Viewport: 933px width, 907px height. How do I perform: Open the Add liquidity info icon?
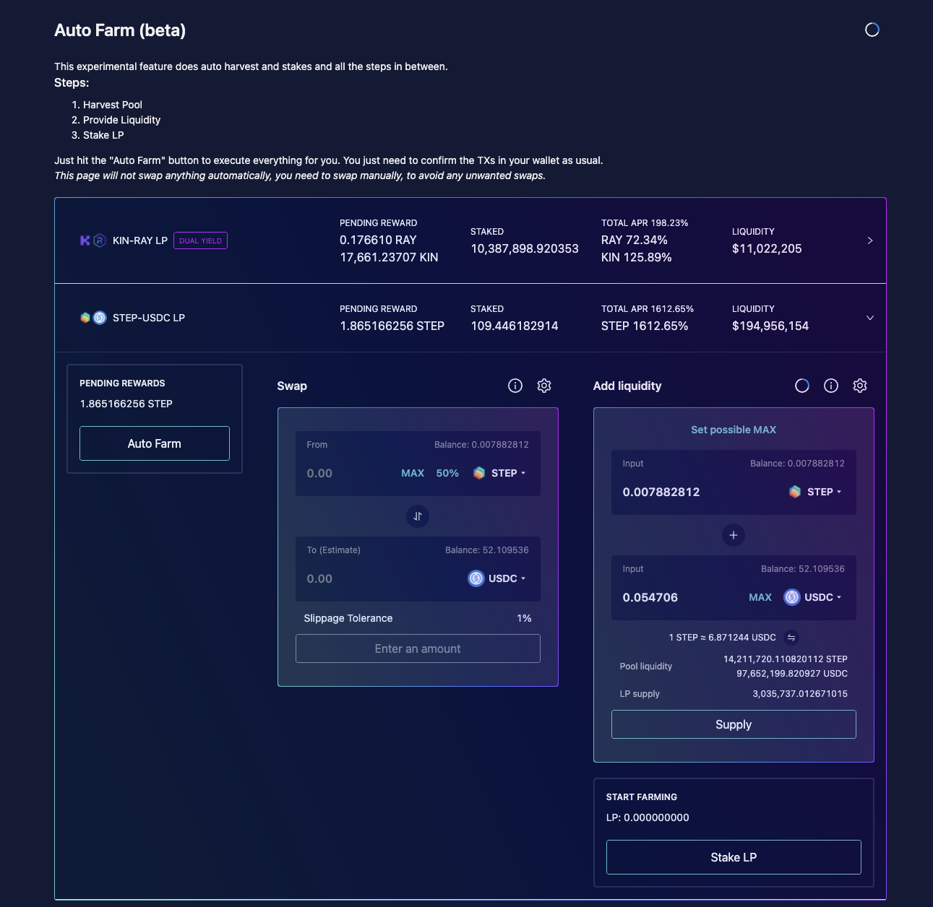point(830,386)
